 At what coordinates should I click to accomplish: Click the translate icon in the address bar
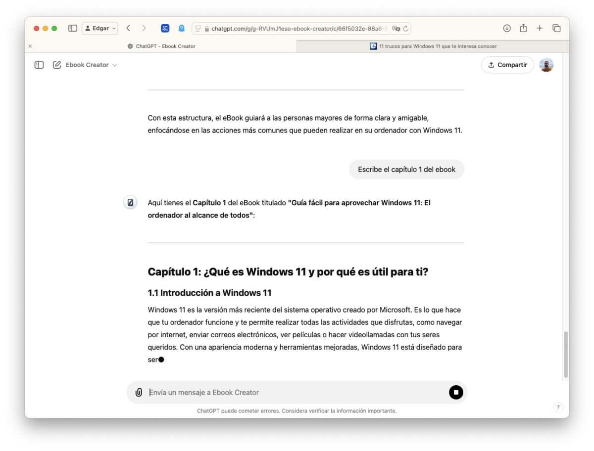click(396, 29)
